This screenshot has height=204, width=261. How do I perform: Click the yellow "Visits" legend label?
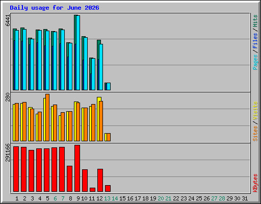tap(255, 111)
